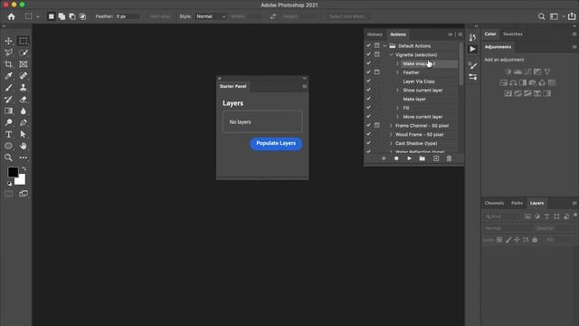The image size is (579, 326).
Task: Select the Move tool
Action: pos(8,41)
